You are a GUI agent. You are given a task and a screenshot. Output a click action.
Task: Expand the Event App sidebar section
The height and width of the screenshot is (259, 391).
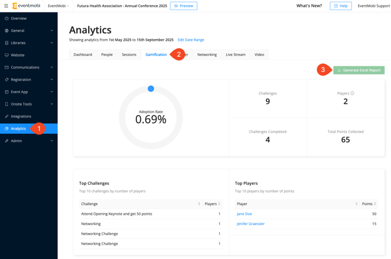[52, 92]
